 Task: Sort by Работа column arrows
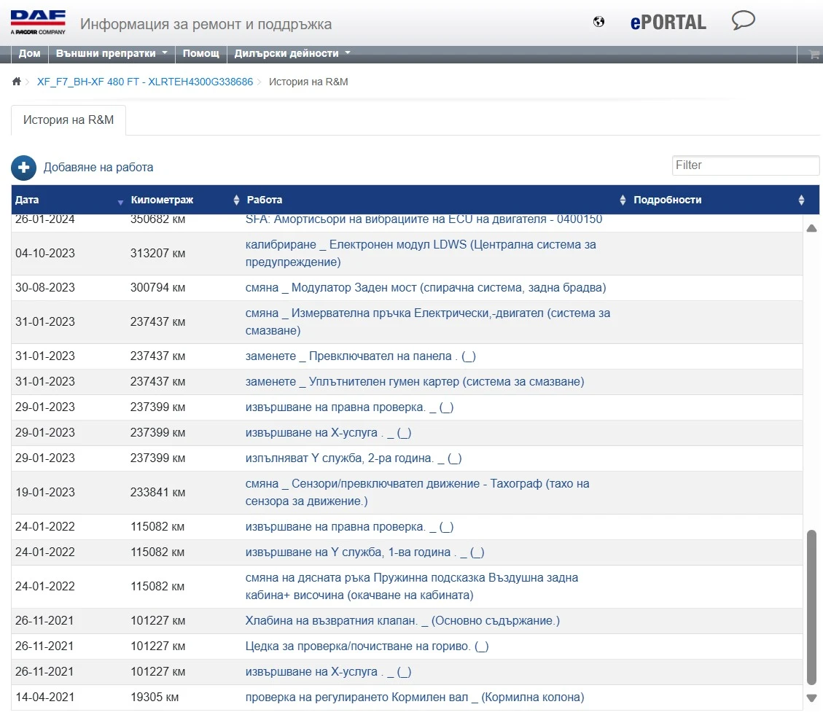pos(623,200)
